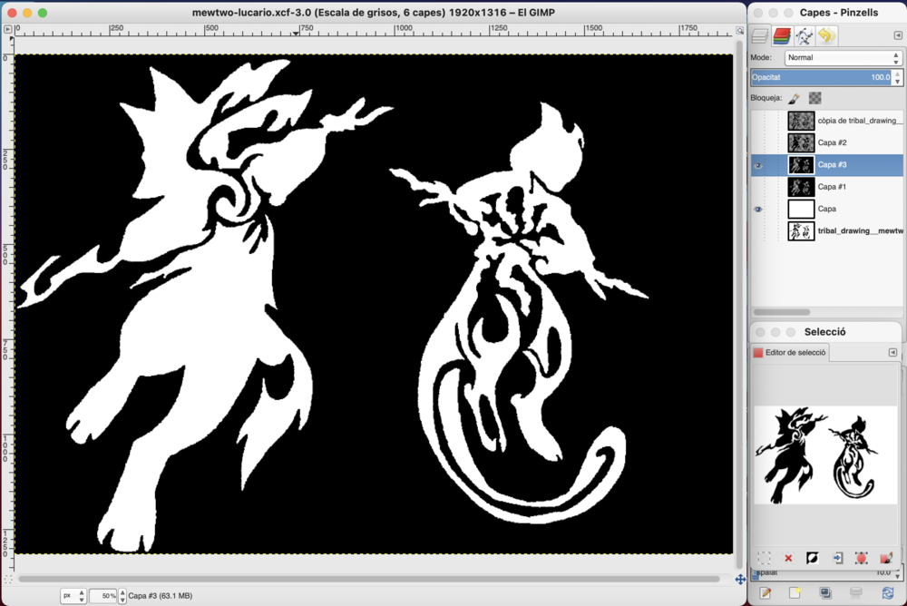This screenshot has height=606, width=907.
Task: Select the Capa #1 layer name
Action: point(832,186)
